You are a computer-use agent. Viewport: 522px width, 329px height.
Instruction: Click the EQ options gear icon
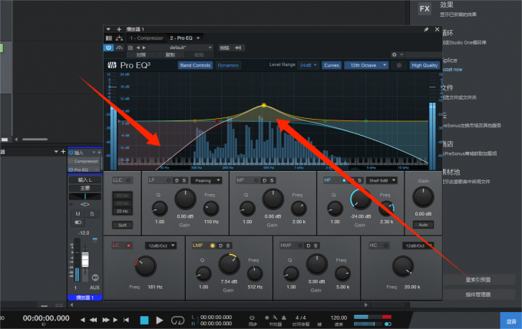[399, 65]
